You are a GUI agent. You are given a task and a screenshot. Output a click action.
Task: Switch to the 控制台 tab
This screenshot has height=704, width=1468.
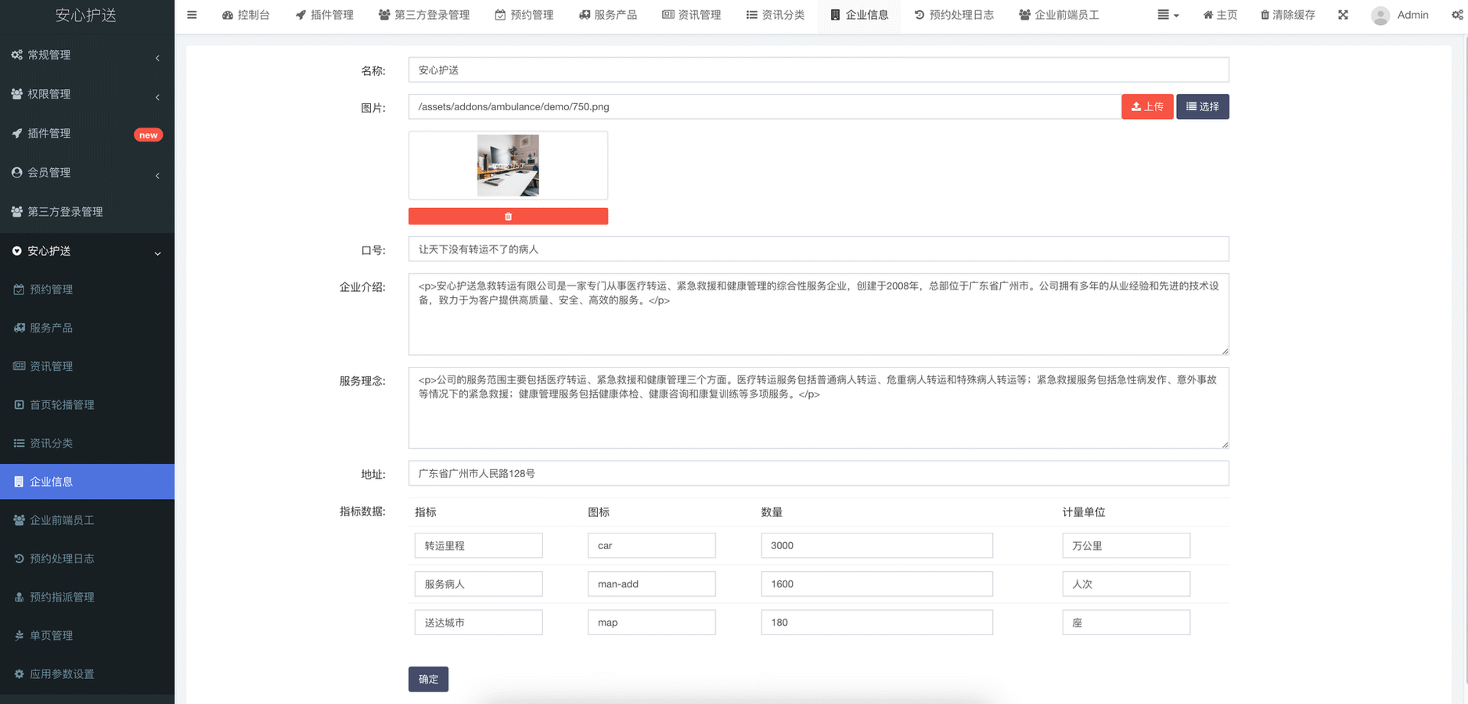point(246,15)
